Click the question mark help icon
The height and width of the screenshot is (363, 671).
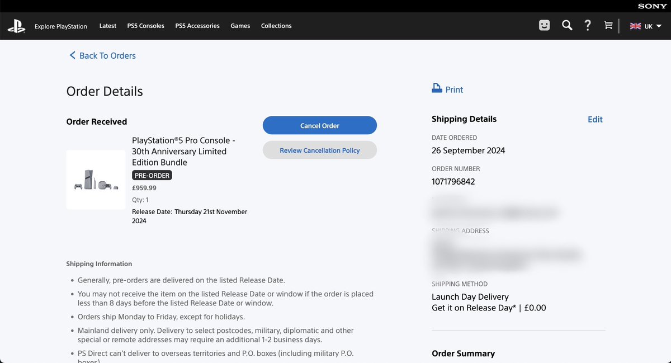coord(587,25)
